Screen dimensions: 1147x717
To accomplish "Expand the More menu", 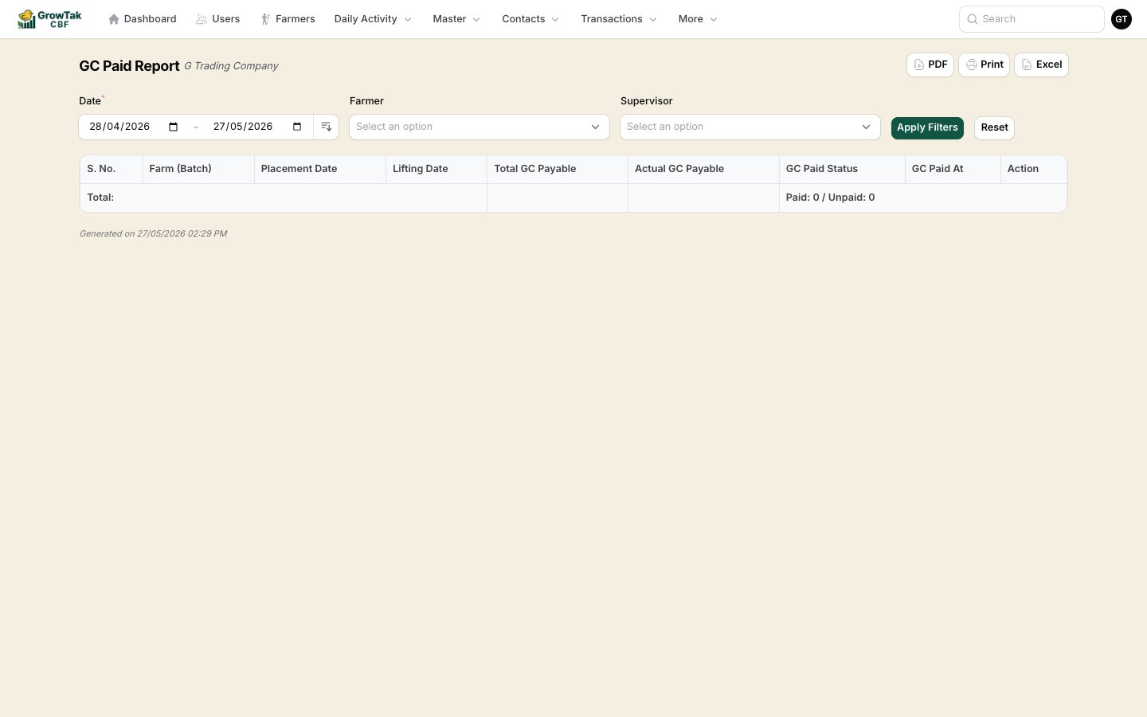I will click(x=698, y=19).
